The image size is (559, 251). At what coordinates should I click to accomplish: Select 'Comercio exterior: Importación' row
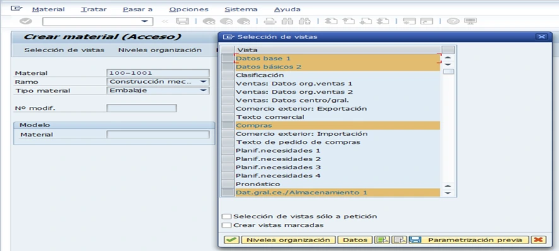338,133
